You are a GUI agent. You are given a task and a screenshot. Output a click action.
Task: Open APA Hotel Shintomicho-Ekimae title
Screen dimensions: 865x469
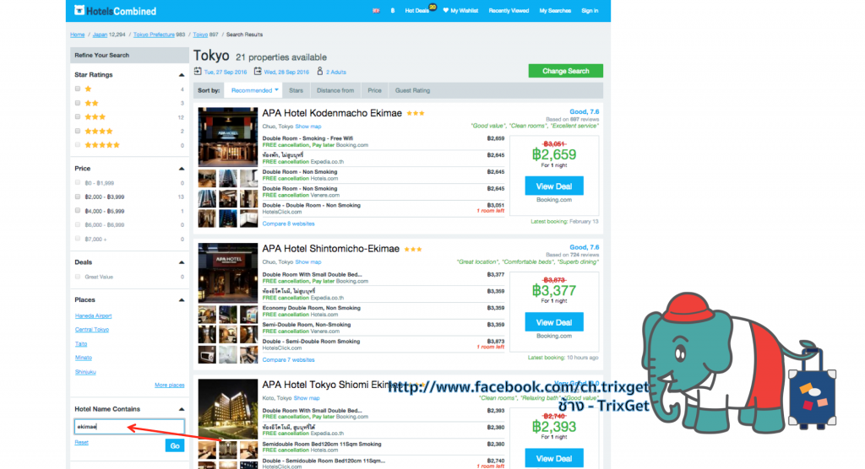pos(331,249)
